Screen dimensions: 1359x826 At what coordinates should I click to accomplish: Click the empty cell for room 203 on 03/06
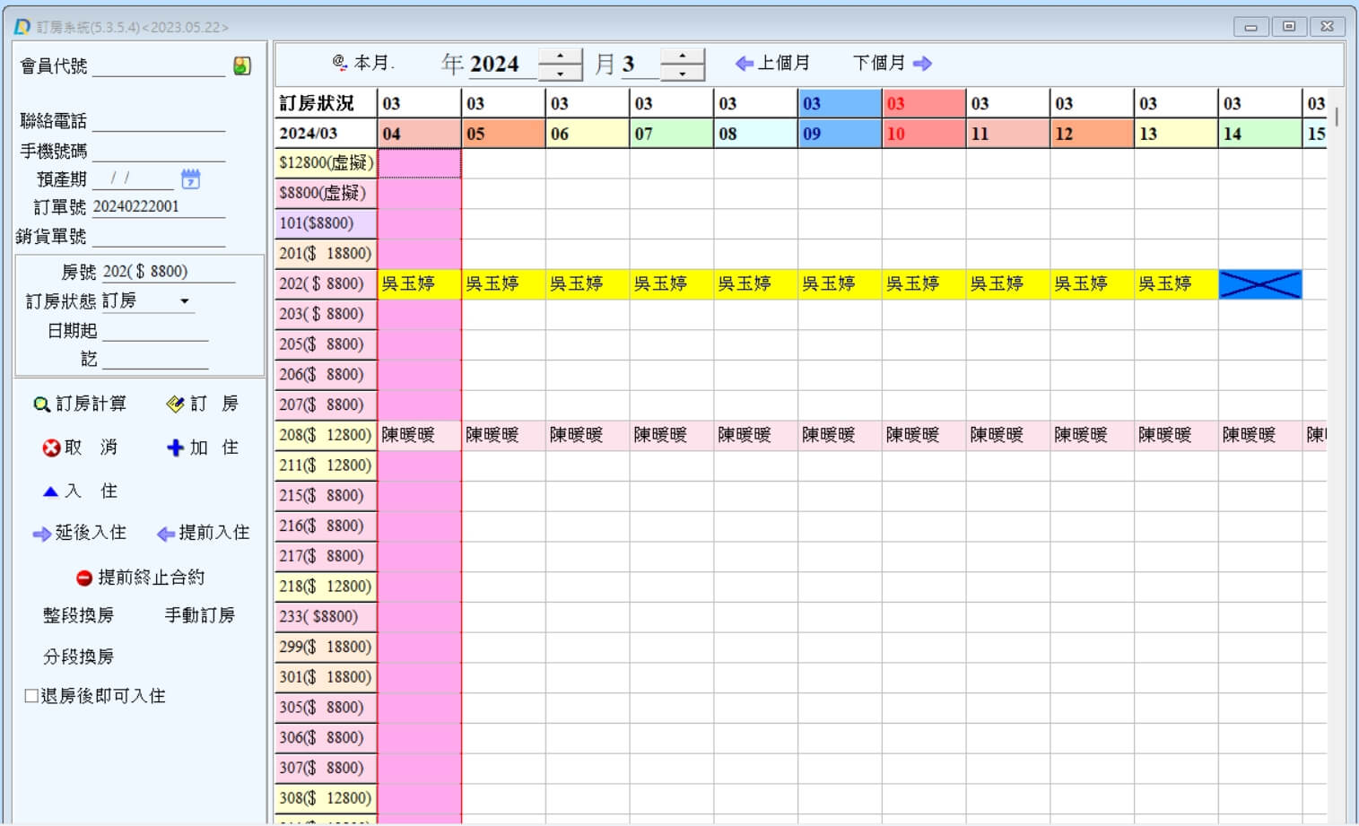(588, 314)
